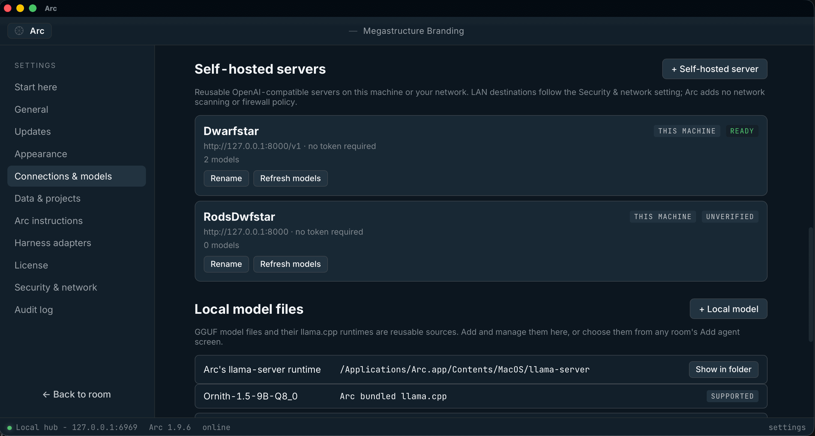Image resolution: width=815 pixels, height=436 pixels.
Task: Click the READY badge on Dwarfstar
Action: [742, 131]
